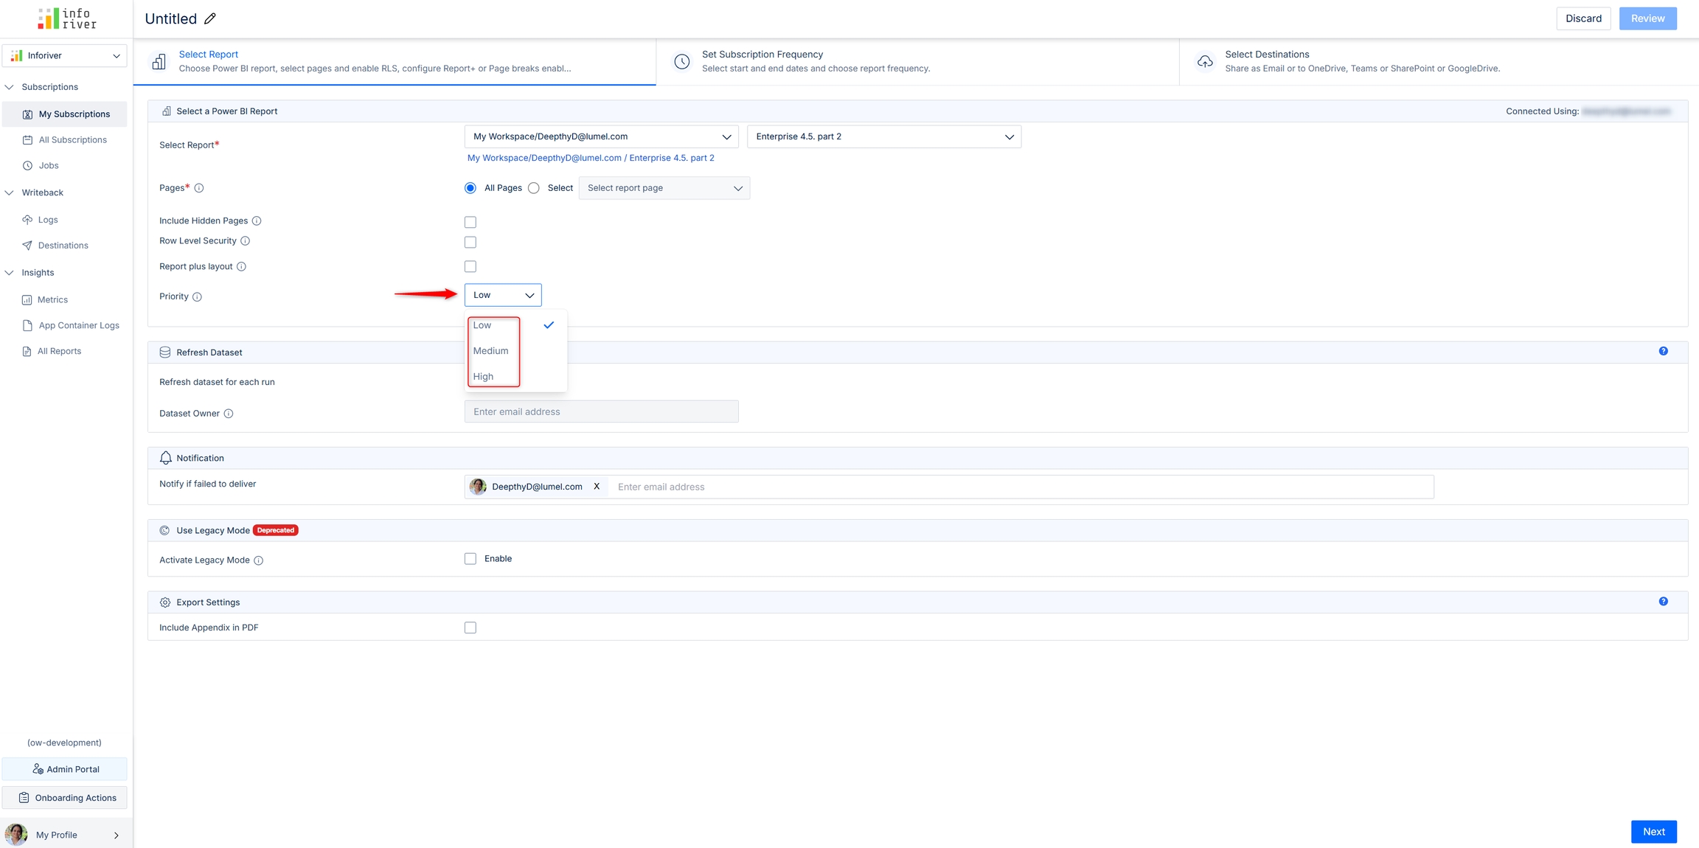Viewport: 1699px width, 848px height.
Task: Click the Activate Legacy Mode info icon
Action: coord(259,560)
